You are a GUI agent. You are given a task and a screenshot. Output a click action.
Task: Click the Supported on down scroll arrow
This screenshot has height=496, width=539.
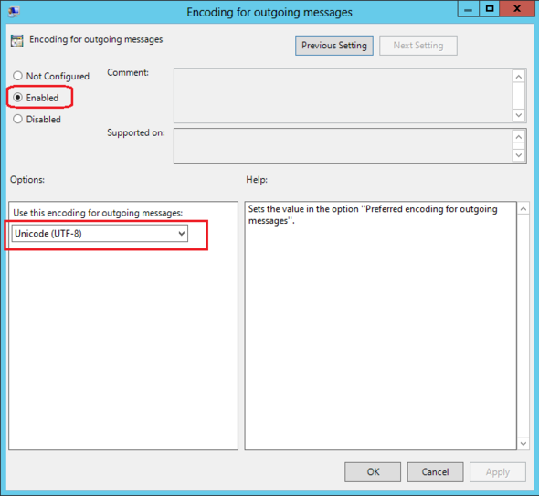click(519, 155)
